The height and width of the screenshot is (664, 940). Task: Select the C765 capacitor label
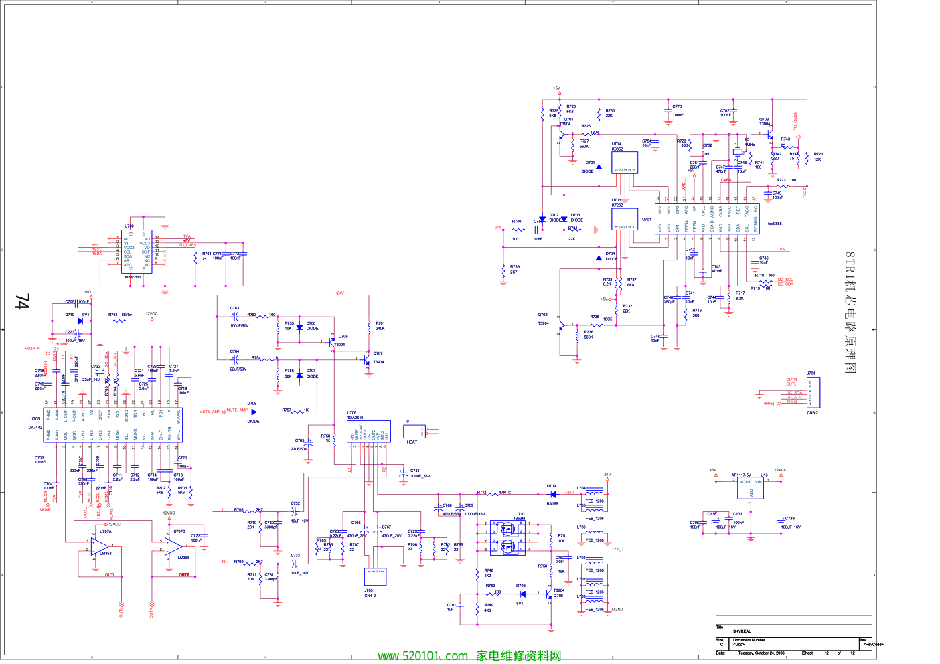click(299, 441)
